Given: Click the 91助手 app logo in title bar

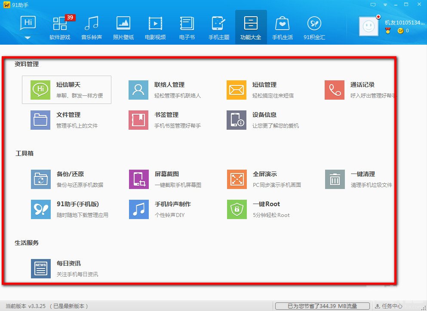Looking at the screenshot, I should 6,5.
